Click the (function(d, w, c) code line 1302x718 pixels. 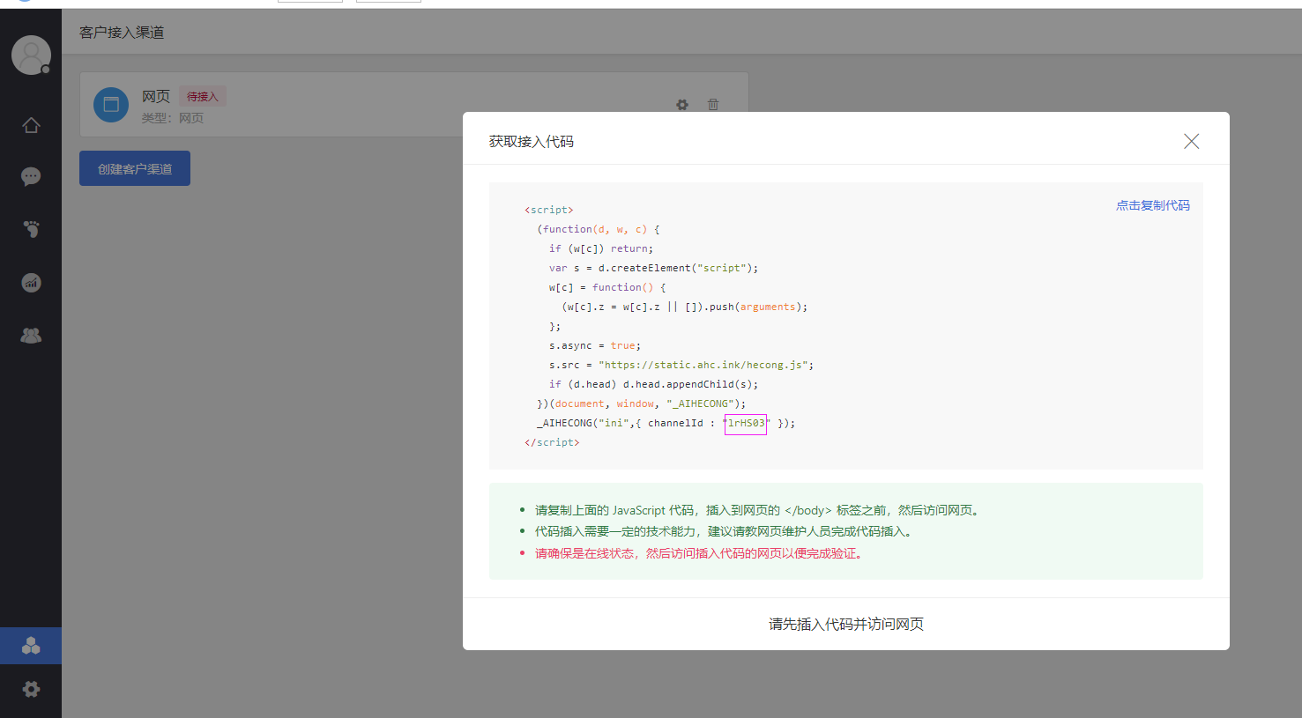(x=598, y=229)
